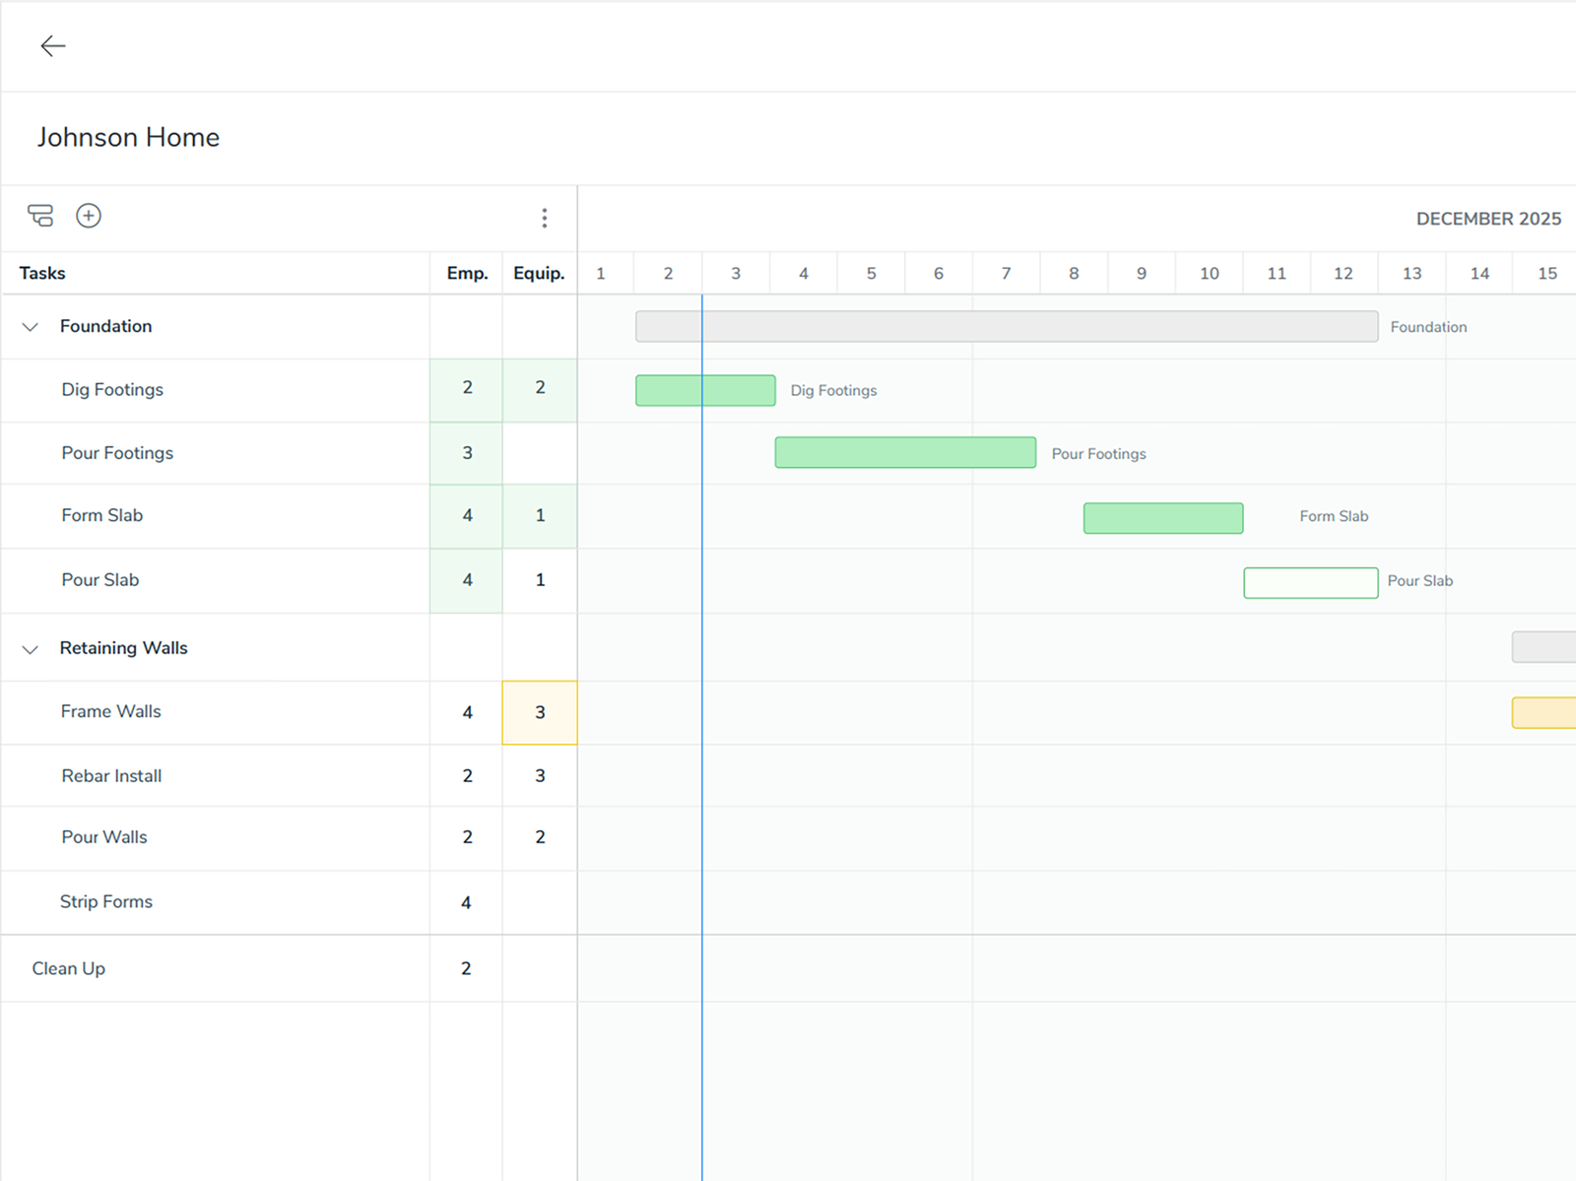Select the Rebar Install task row
1576x1181 pixels.
tap(111, 775)
